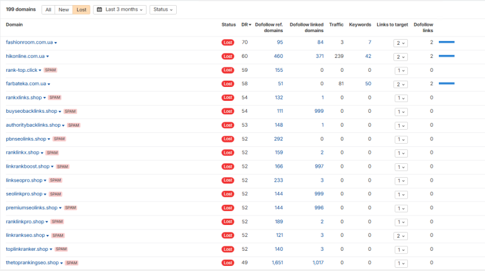Open the Status filter dropdown

[x=163, y=9]
